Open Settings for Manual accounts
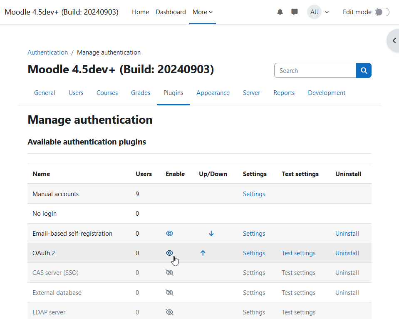399x319 pixels. [x=254, y=194]
